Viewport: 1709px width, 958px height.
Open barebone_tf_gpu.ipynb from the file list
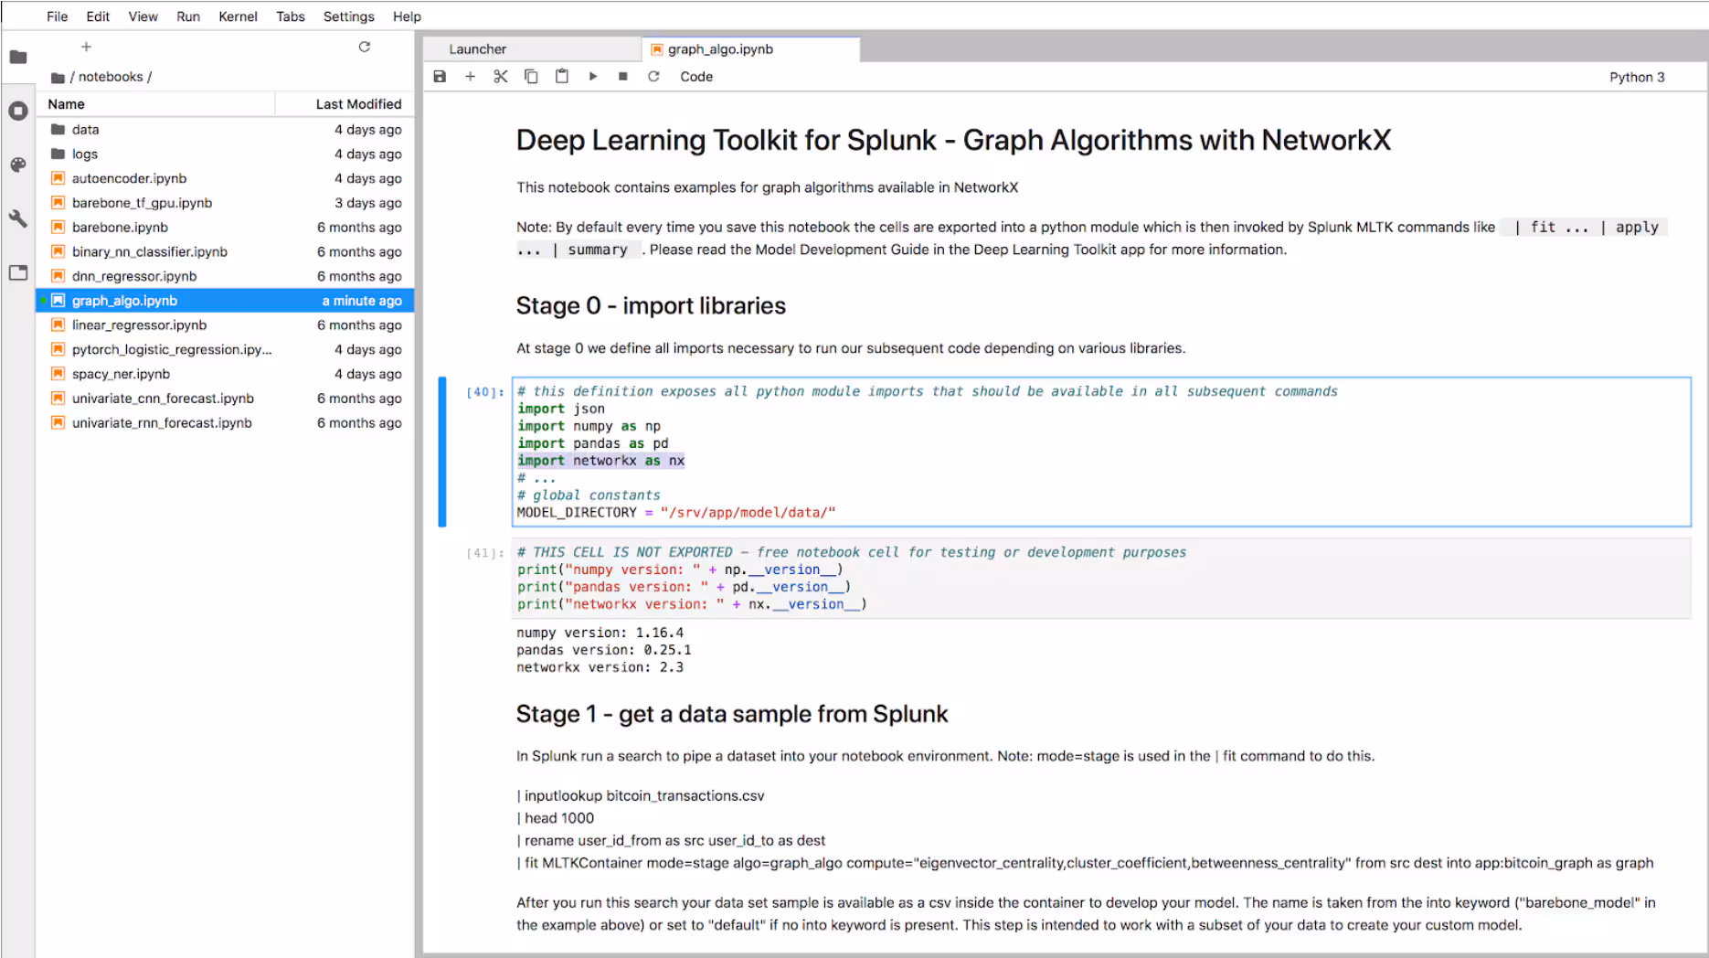142,202
